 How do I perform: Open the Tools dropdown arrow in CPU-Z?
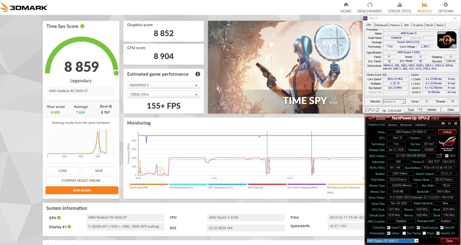click(420, 110)
